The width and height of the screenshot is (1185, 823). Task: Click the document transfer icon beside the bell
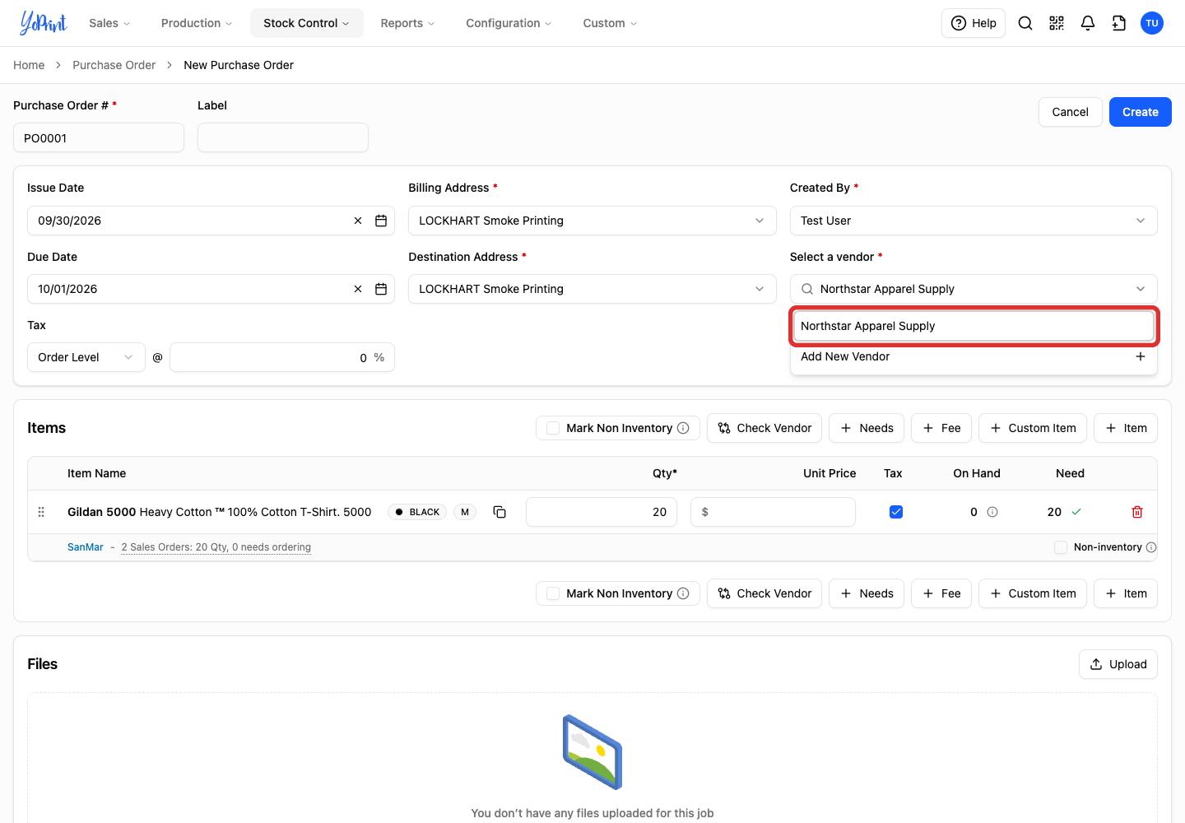pos(1119,23)
